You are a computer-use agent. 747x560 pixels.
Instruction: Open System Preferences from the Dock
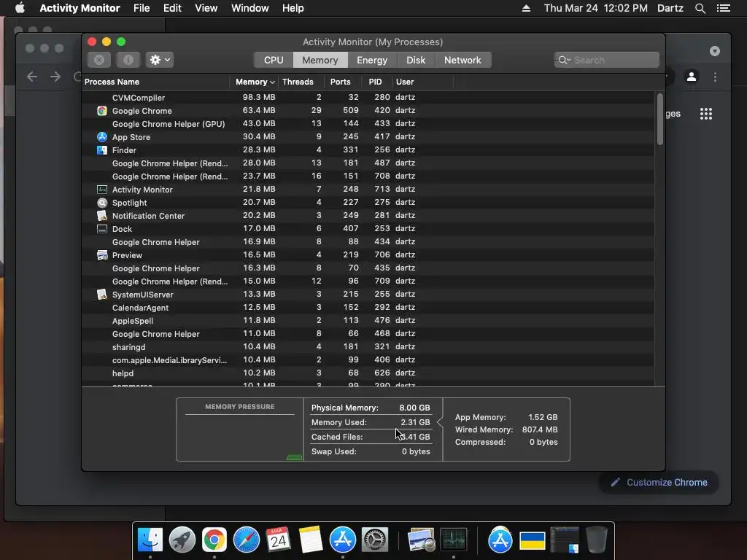click(375, 540)
